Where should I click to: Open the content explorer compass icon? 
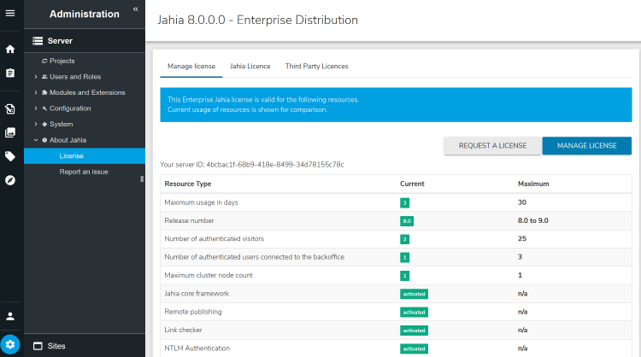point(10,180)
